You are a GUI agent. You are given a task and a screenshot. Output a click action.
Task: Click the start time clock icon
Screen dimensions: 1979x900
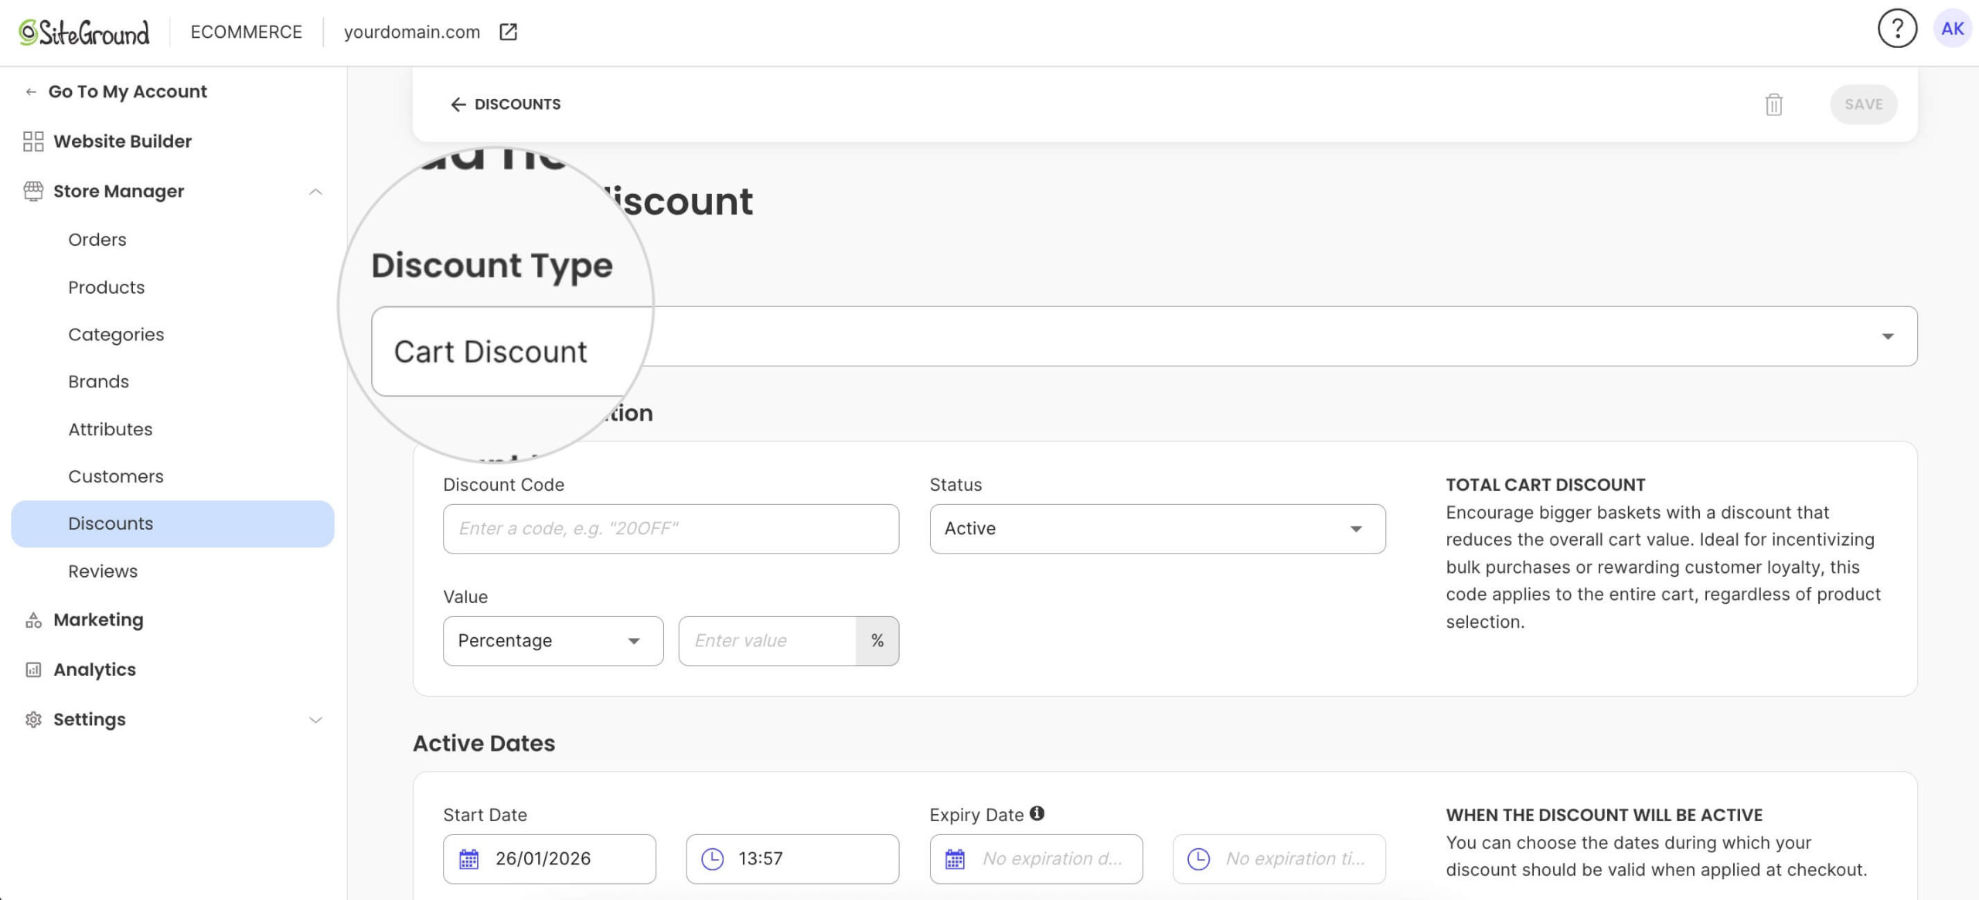[712, 859]
